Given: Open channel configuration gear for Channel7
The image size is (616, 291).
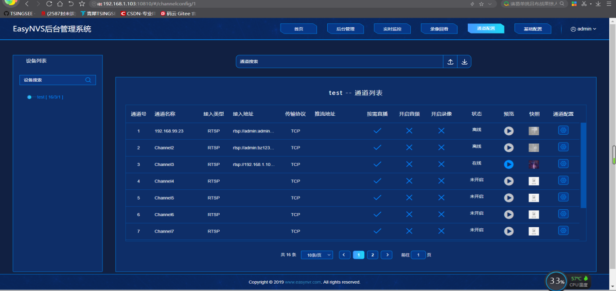Looking at the screenshot, I should [563, 231].
